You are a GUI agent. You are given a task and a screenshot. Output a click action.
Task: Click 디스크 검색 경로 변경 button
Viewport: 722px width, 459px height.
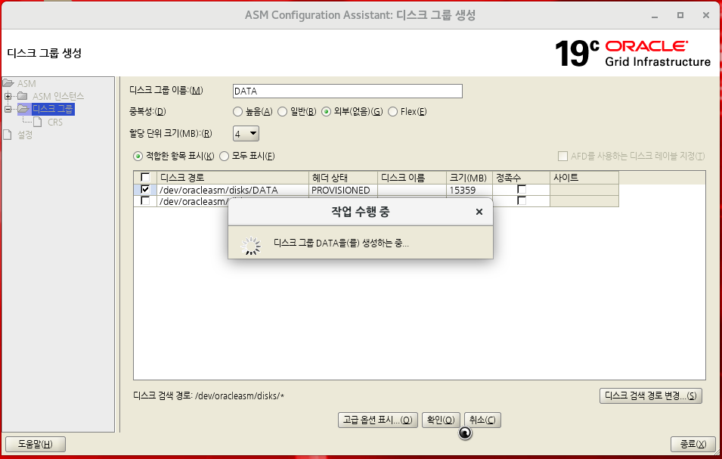651,395
